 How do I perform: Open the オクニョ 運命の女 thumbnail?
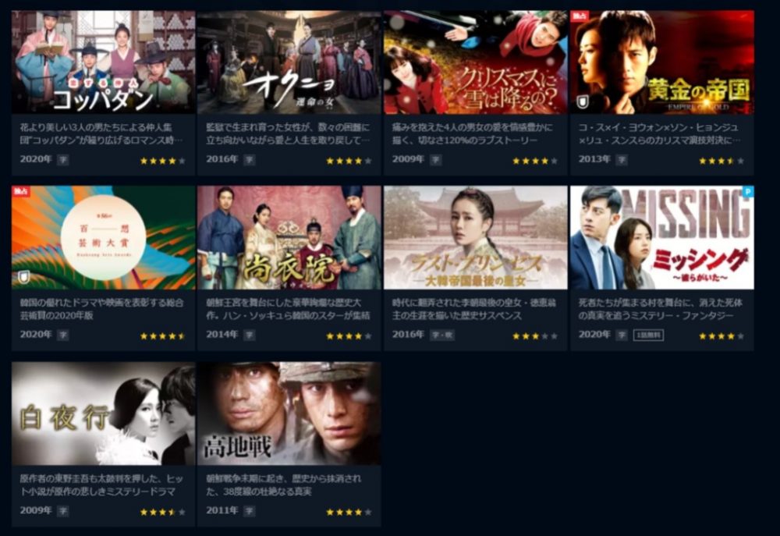coord(289,62)
